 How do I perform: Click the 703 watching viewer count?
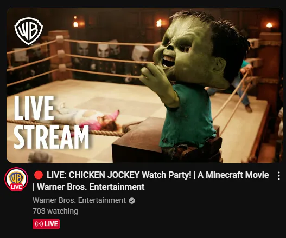[x=55, y=211]
